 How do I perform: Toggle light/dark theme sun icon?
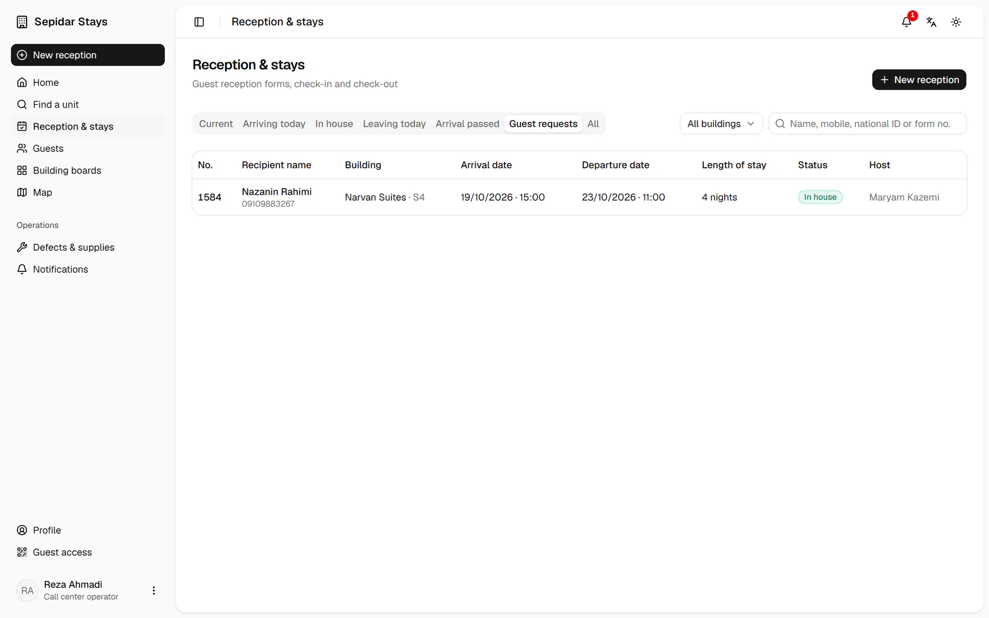[x=956, y=22]
